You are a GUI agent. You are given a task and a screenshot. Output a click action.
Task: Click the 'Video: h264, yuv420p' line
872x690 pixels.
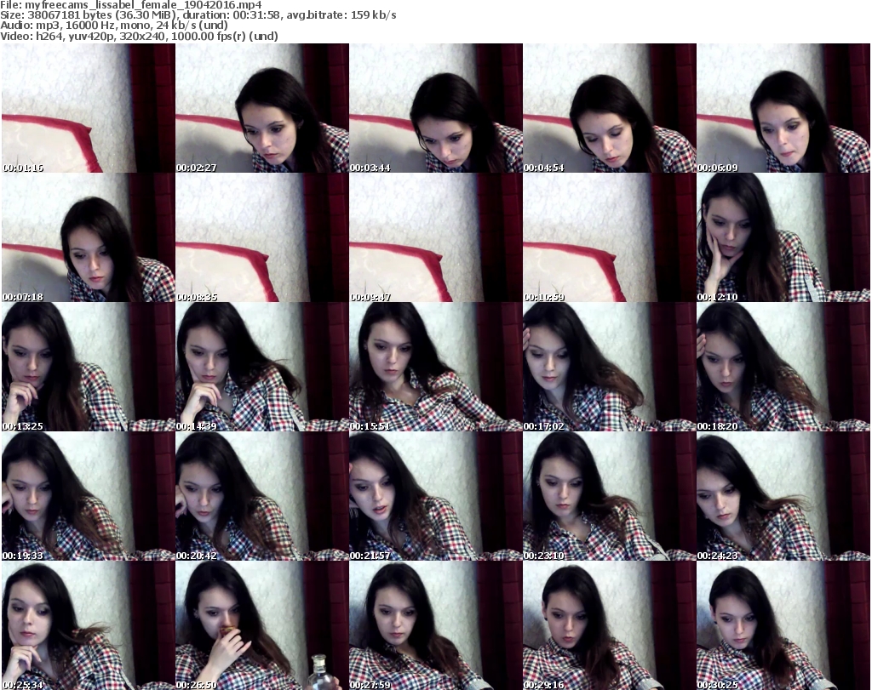[139, 36]
